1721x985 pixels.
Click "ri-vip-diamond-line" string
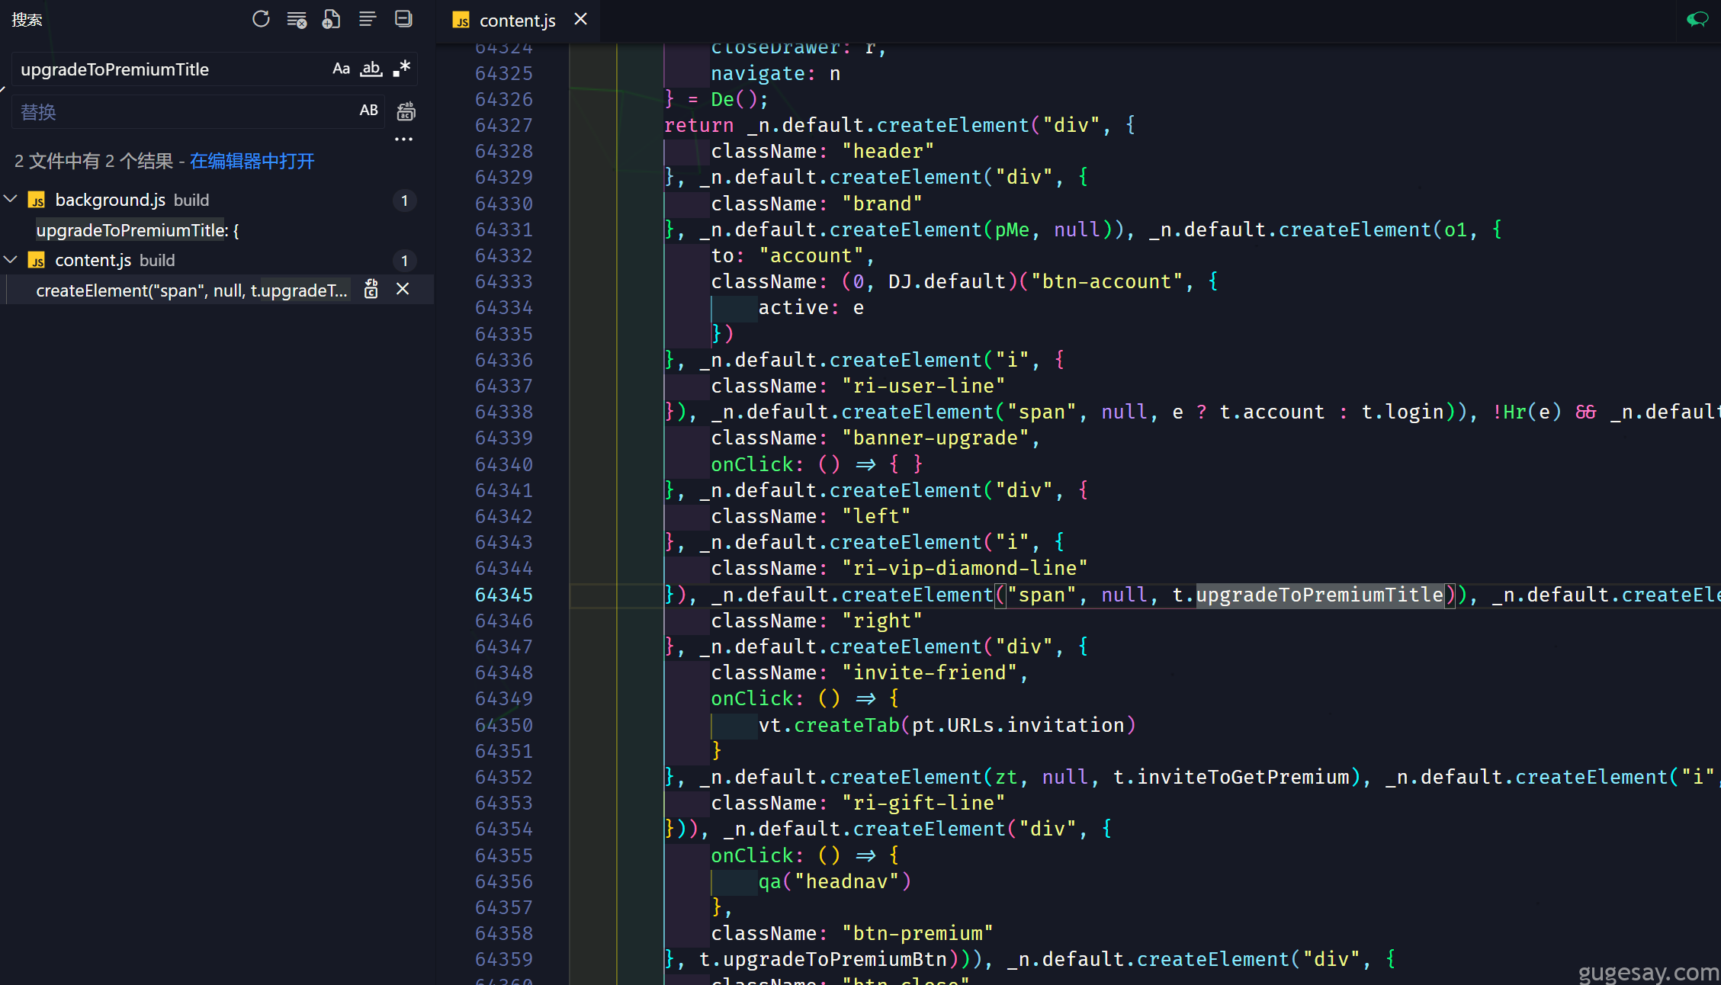[965, 569]
